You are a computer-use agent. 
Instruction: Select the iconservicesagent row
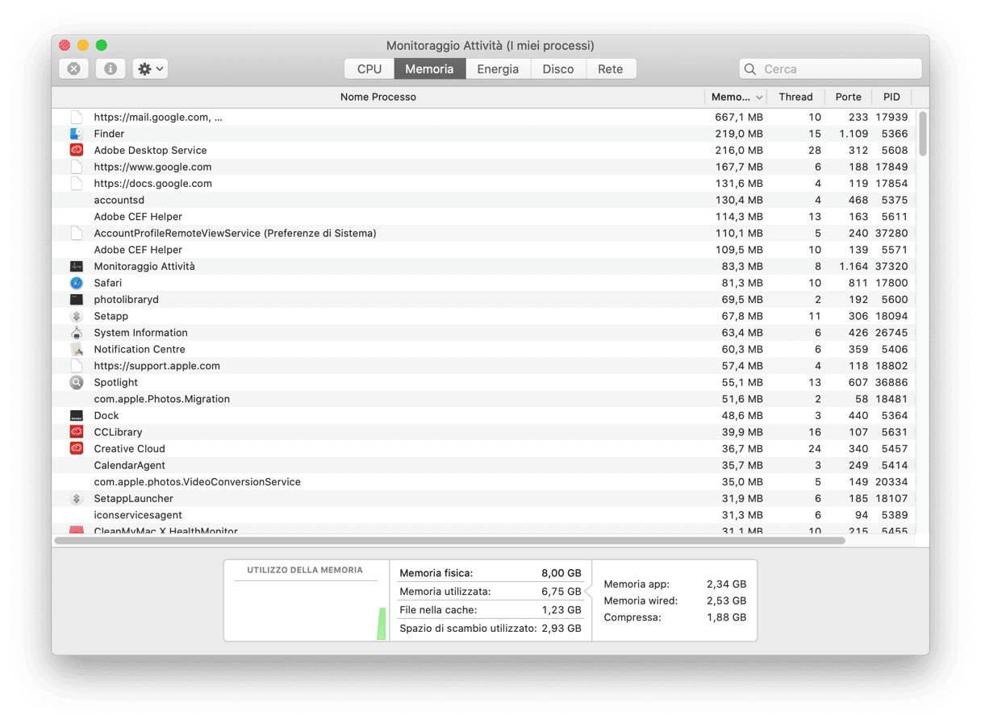pos(485,515)
